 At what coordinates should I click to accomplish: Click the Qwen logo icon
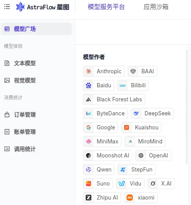[x=89, y=170]
